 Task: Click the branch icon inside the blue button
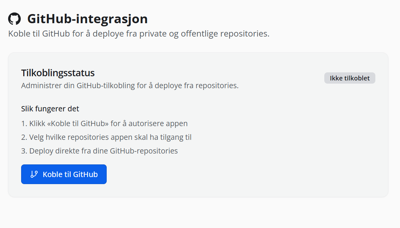[34, 174]
